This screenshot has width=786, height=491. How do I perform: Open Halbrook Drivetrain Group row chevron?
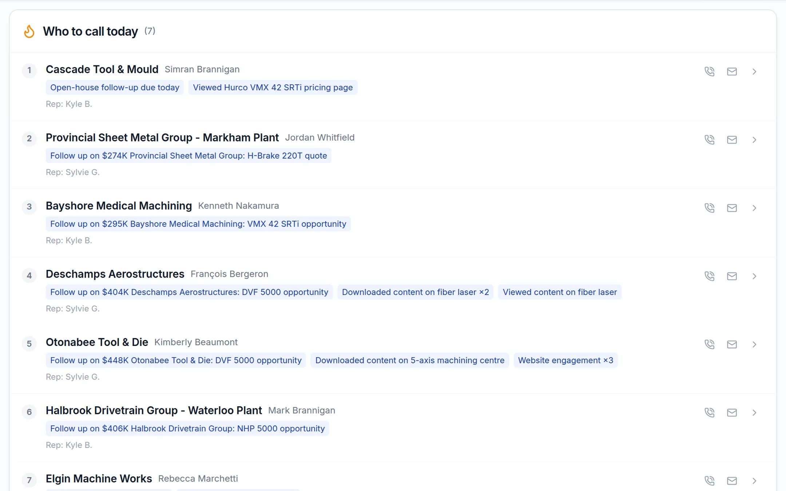tap(754, 412)
